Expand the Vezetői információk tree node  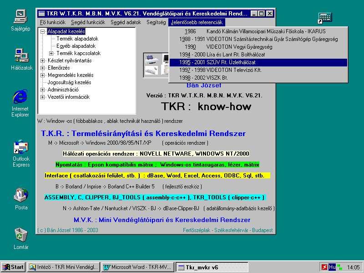point(42,97)
